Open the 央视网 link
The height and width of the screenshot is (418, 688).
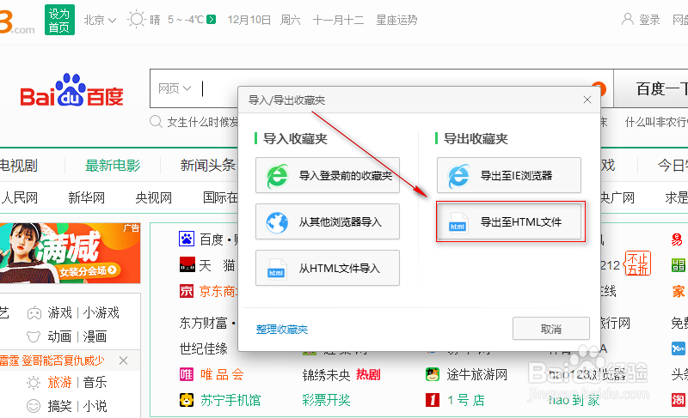pyautogui.click(x=154, y=197)
